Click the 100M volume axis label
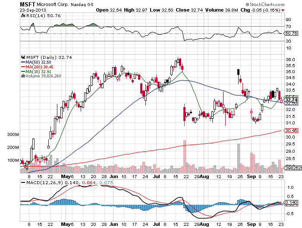The image size is (302, 228). coord(13,160)
